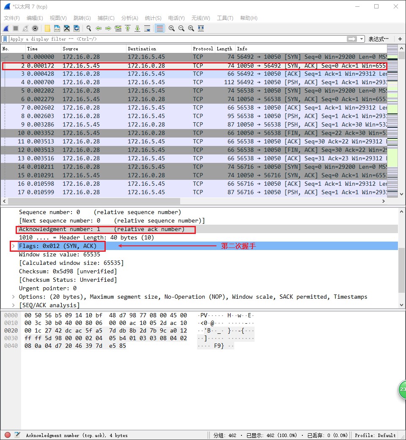The width and height of the screenshot is (406, 440).
Task: Go forward to next packet arrow
Action: click(x=108, y=28)
